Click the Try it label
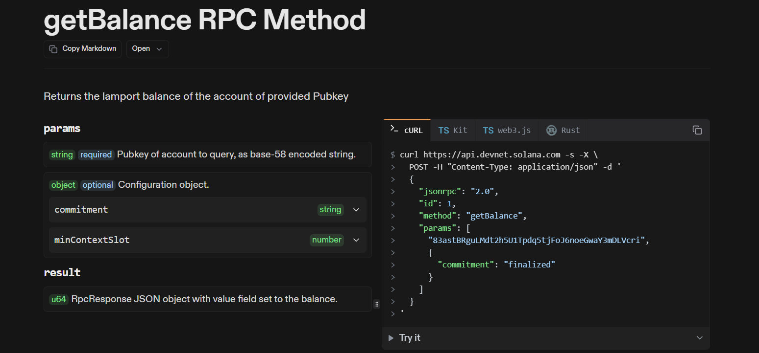Screen dimensions: 759x353 tap(410, 338)
